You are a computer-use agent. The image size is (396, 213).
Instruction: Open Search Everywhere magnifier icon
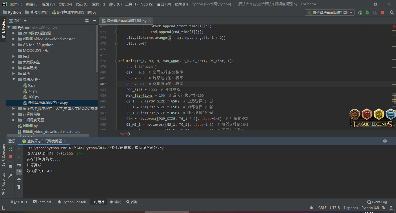tap(392, 12)
